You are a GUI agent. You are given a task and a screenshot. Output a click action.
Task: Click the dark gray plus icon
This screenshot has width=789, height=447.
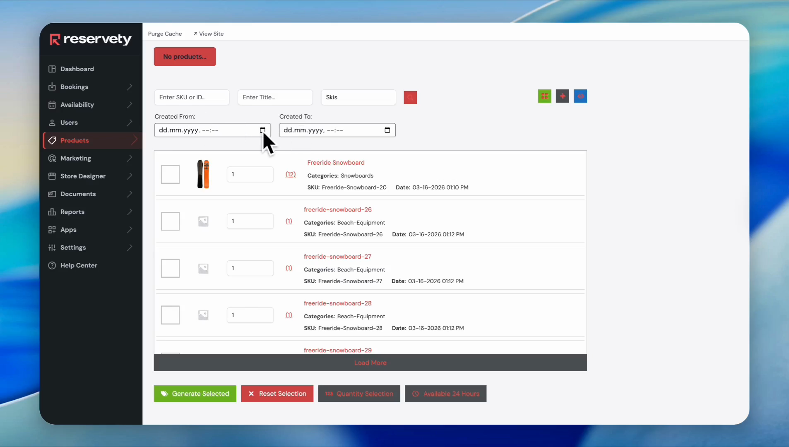[x=562, y=96]
